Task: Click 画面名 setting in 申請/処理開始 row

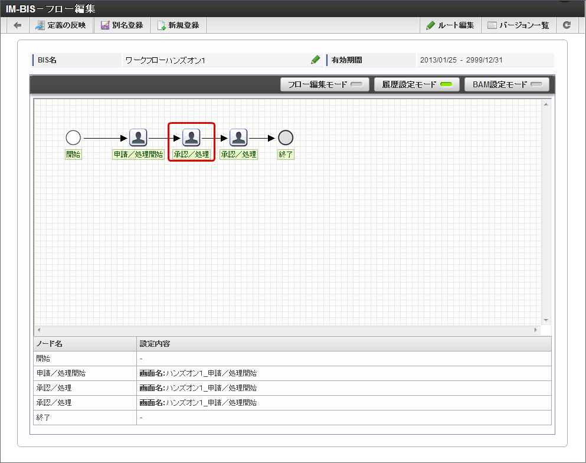Action: (198, 373)
